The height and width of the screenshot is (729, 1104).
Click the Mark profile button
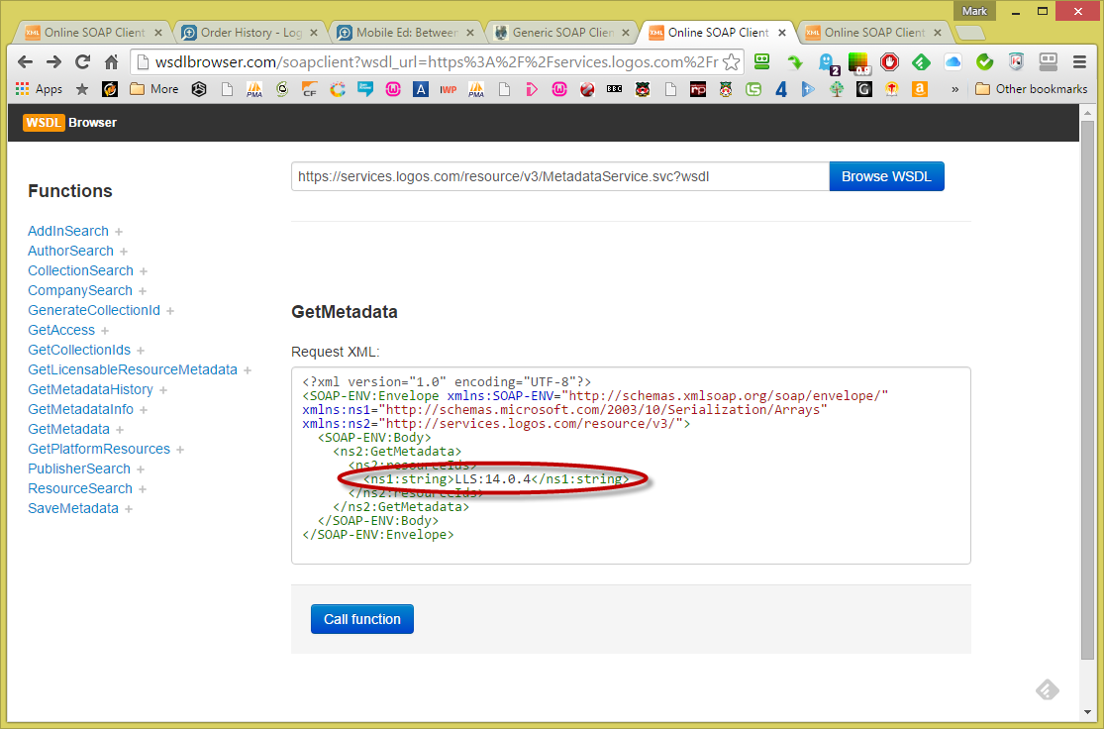point(974,11)
